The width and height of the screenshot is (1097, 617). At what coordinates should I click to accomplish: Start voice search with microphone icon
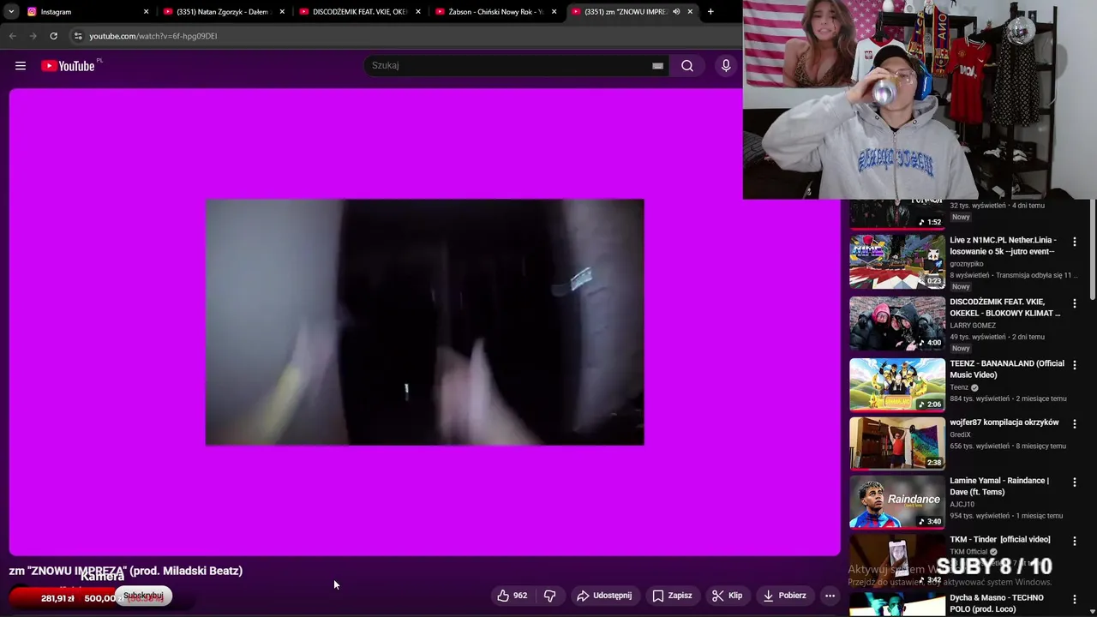[x=726, y=66]
